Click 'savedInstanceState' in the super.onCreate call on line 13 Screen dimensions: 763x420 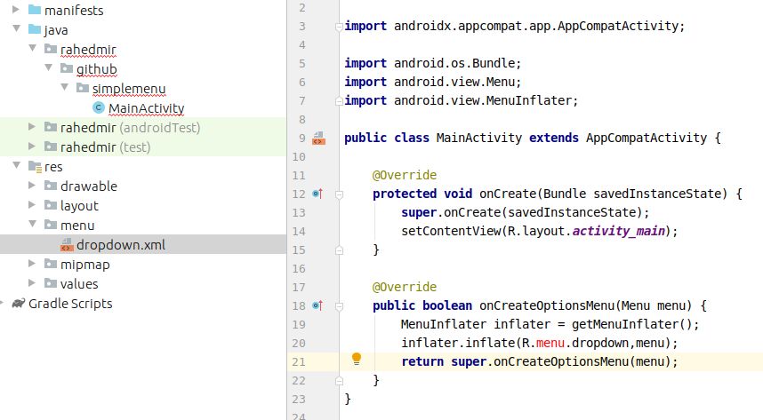(572, 212)
